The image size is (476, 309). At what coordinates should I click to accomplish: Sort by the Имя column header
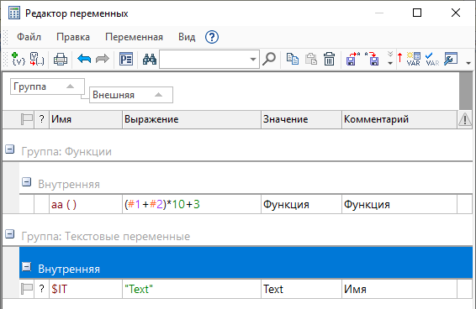tap(86, 119)
